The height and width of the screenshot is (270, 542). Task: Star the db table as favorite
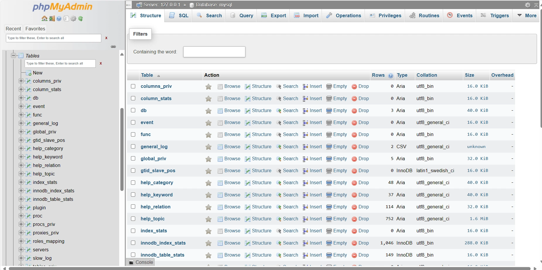click(x=208, y=111)
